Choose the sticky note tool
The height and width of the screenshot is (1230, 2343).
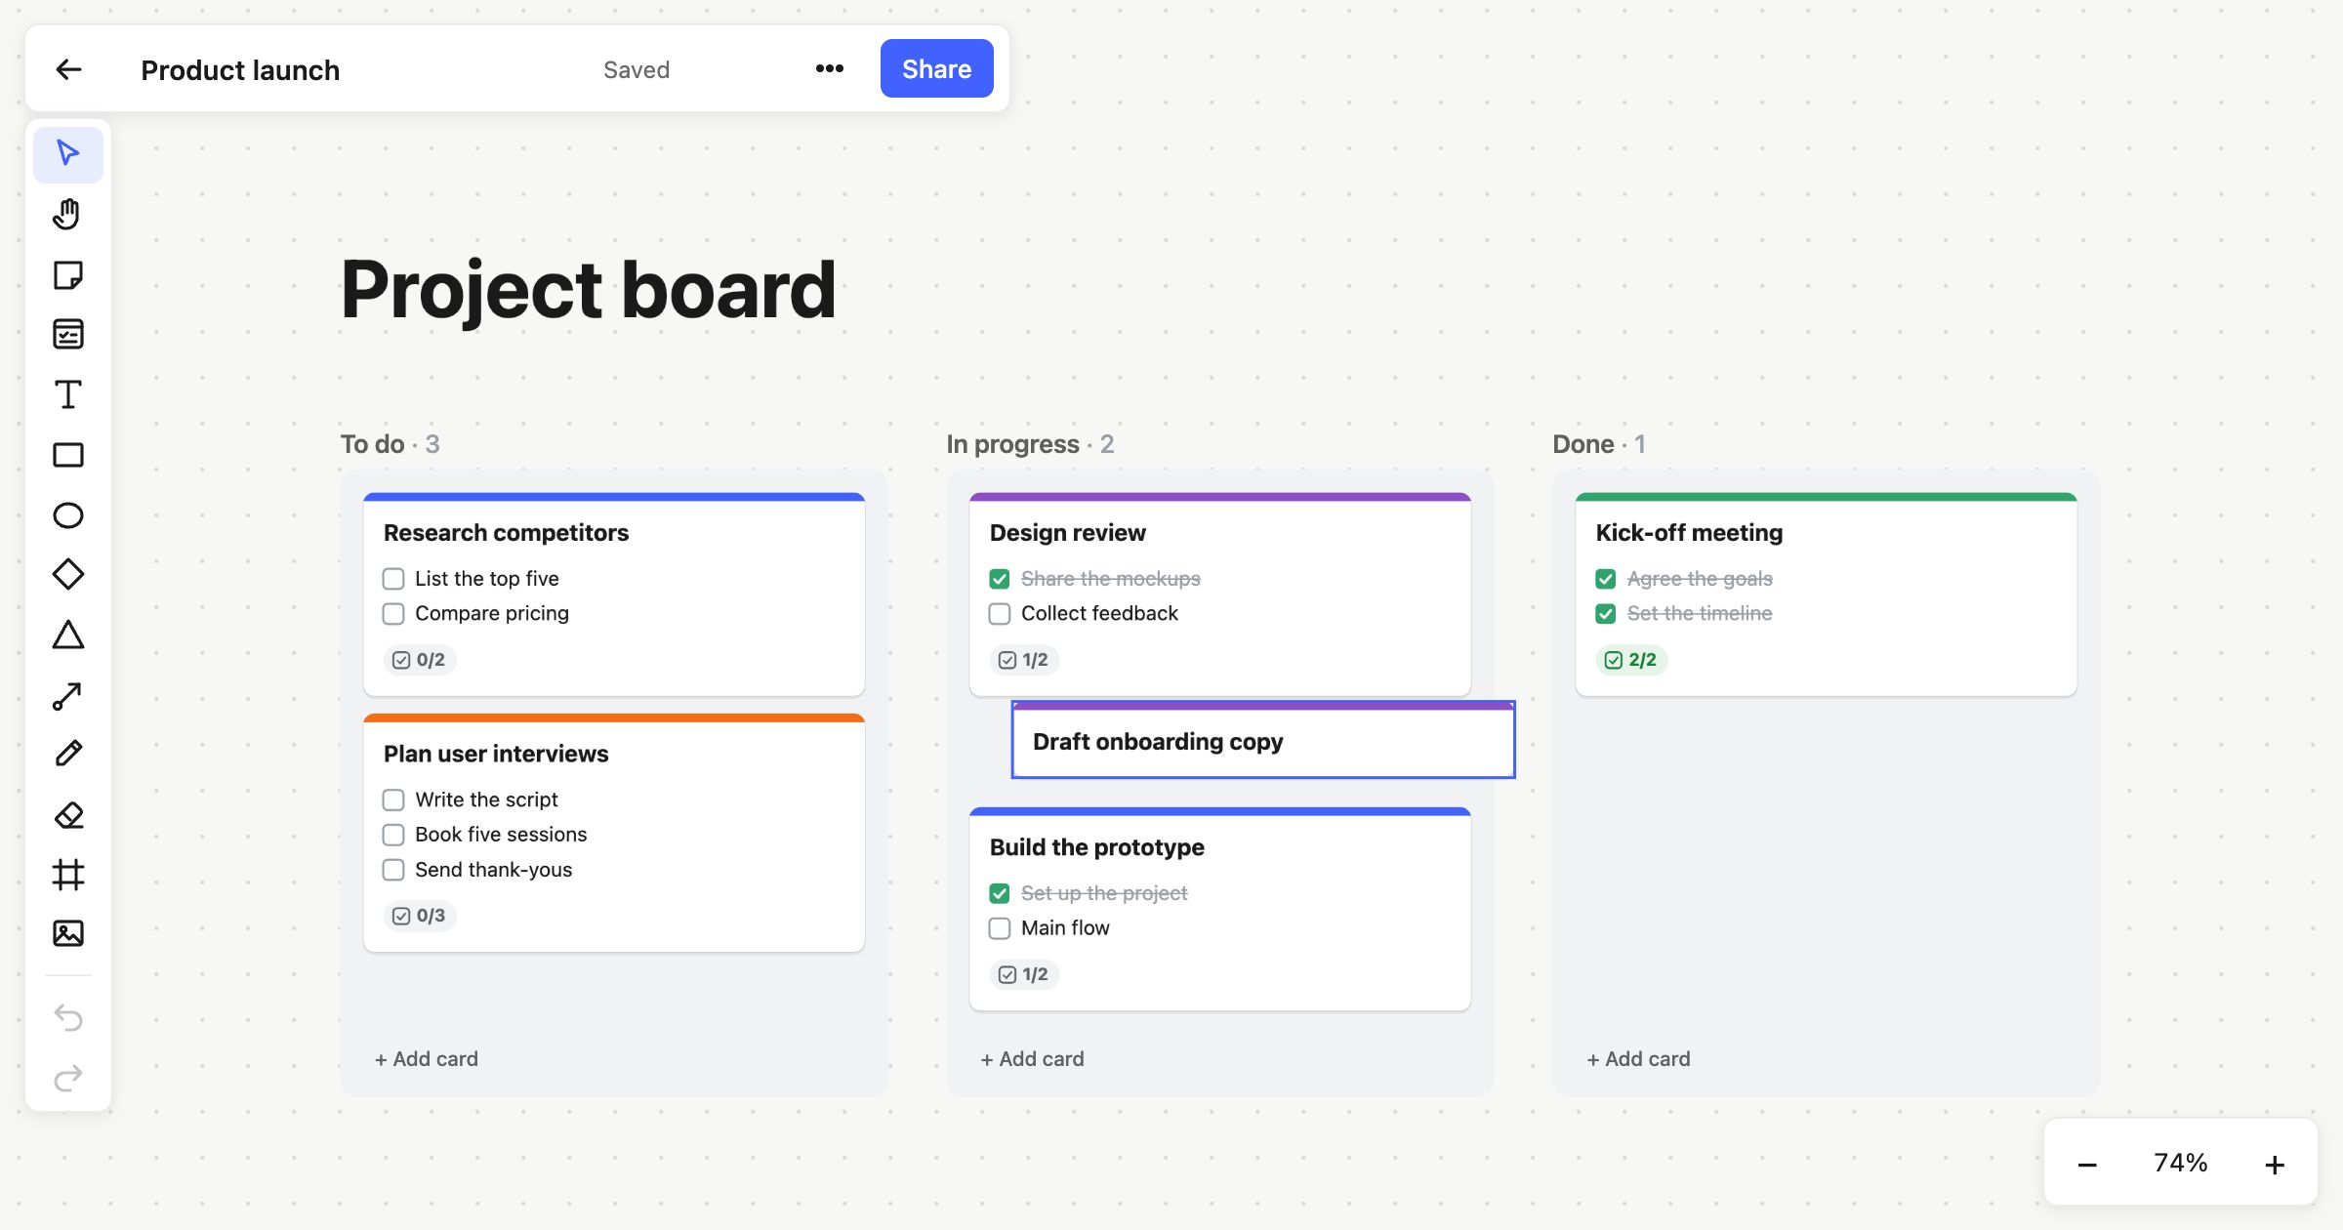click(68, 275)
